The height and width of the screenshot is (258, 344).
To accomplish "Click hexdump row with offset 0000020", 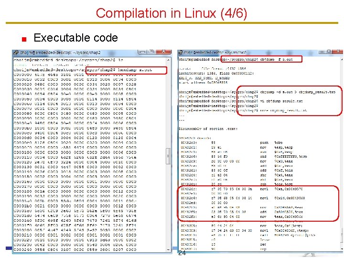I will pyautogui.click(x=75, y=84).
